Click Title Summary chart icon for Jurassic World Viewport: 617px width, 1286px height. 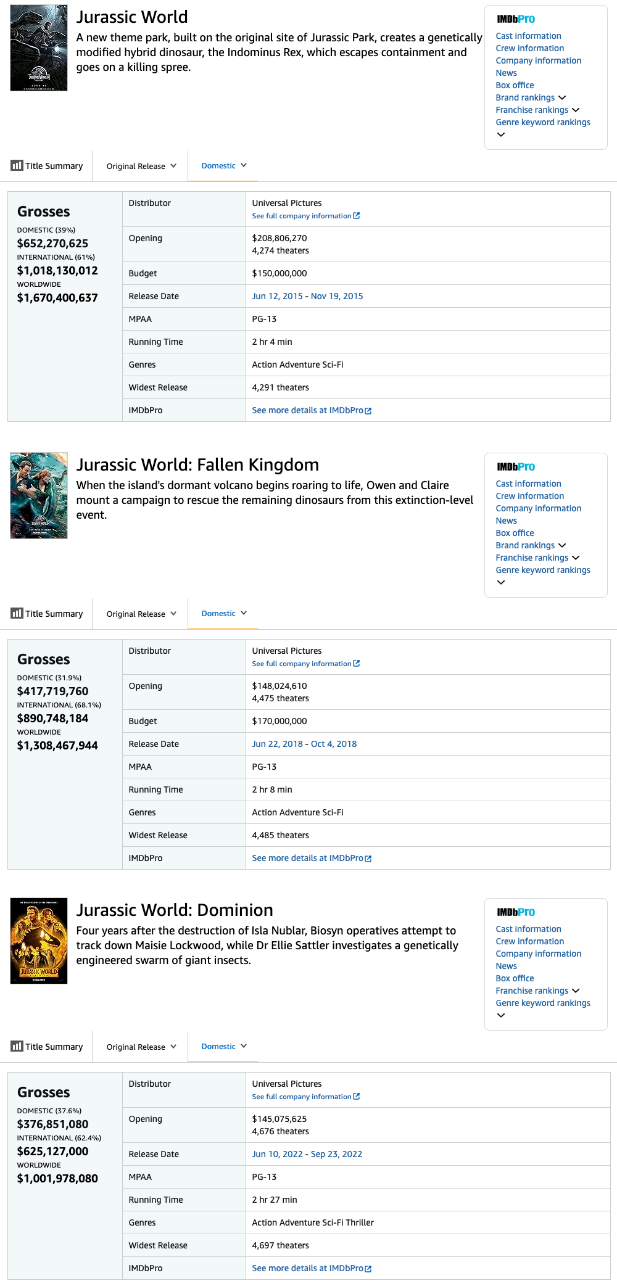click(x=17, y=165)
